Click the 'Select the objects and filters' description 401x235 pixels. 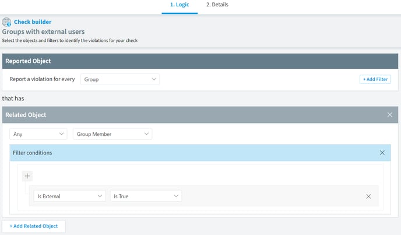pyautogui.click(x=70, y=40)
